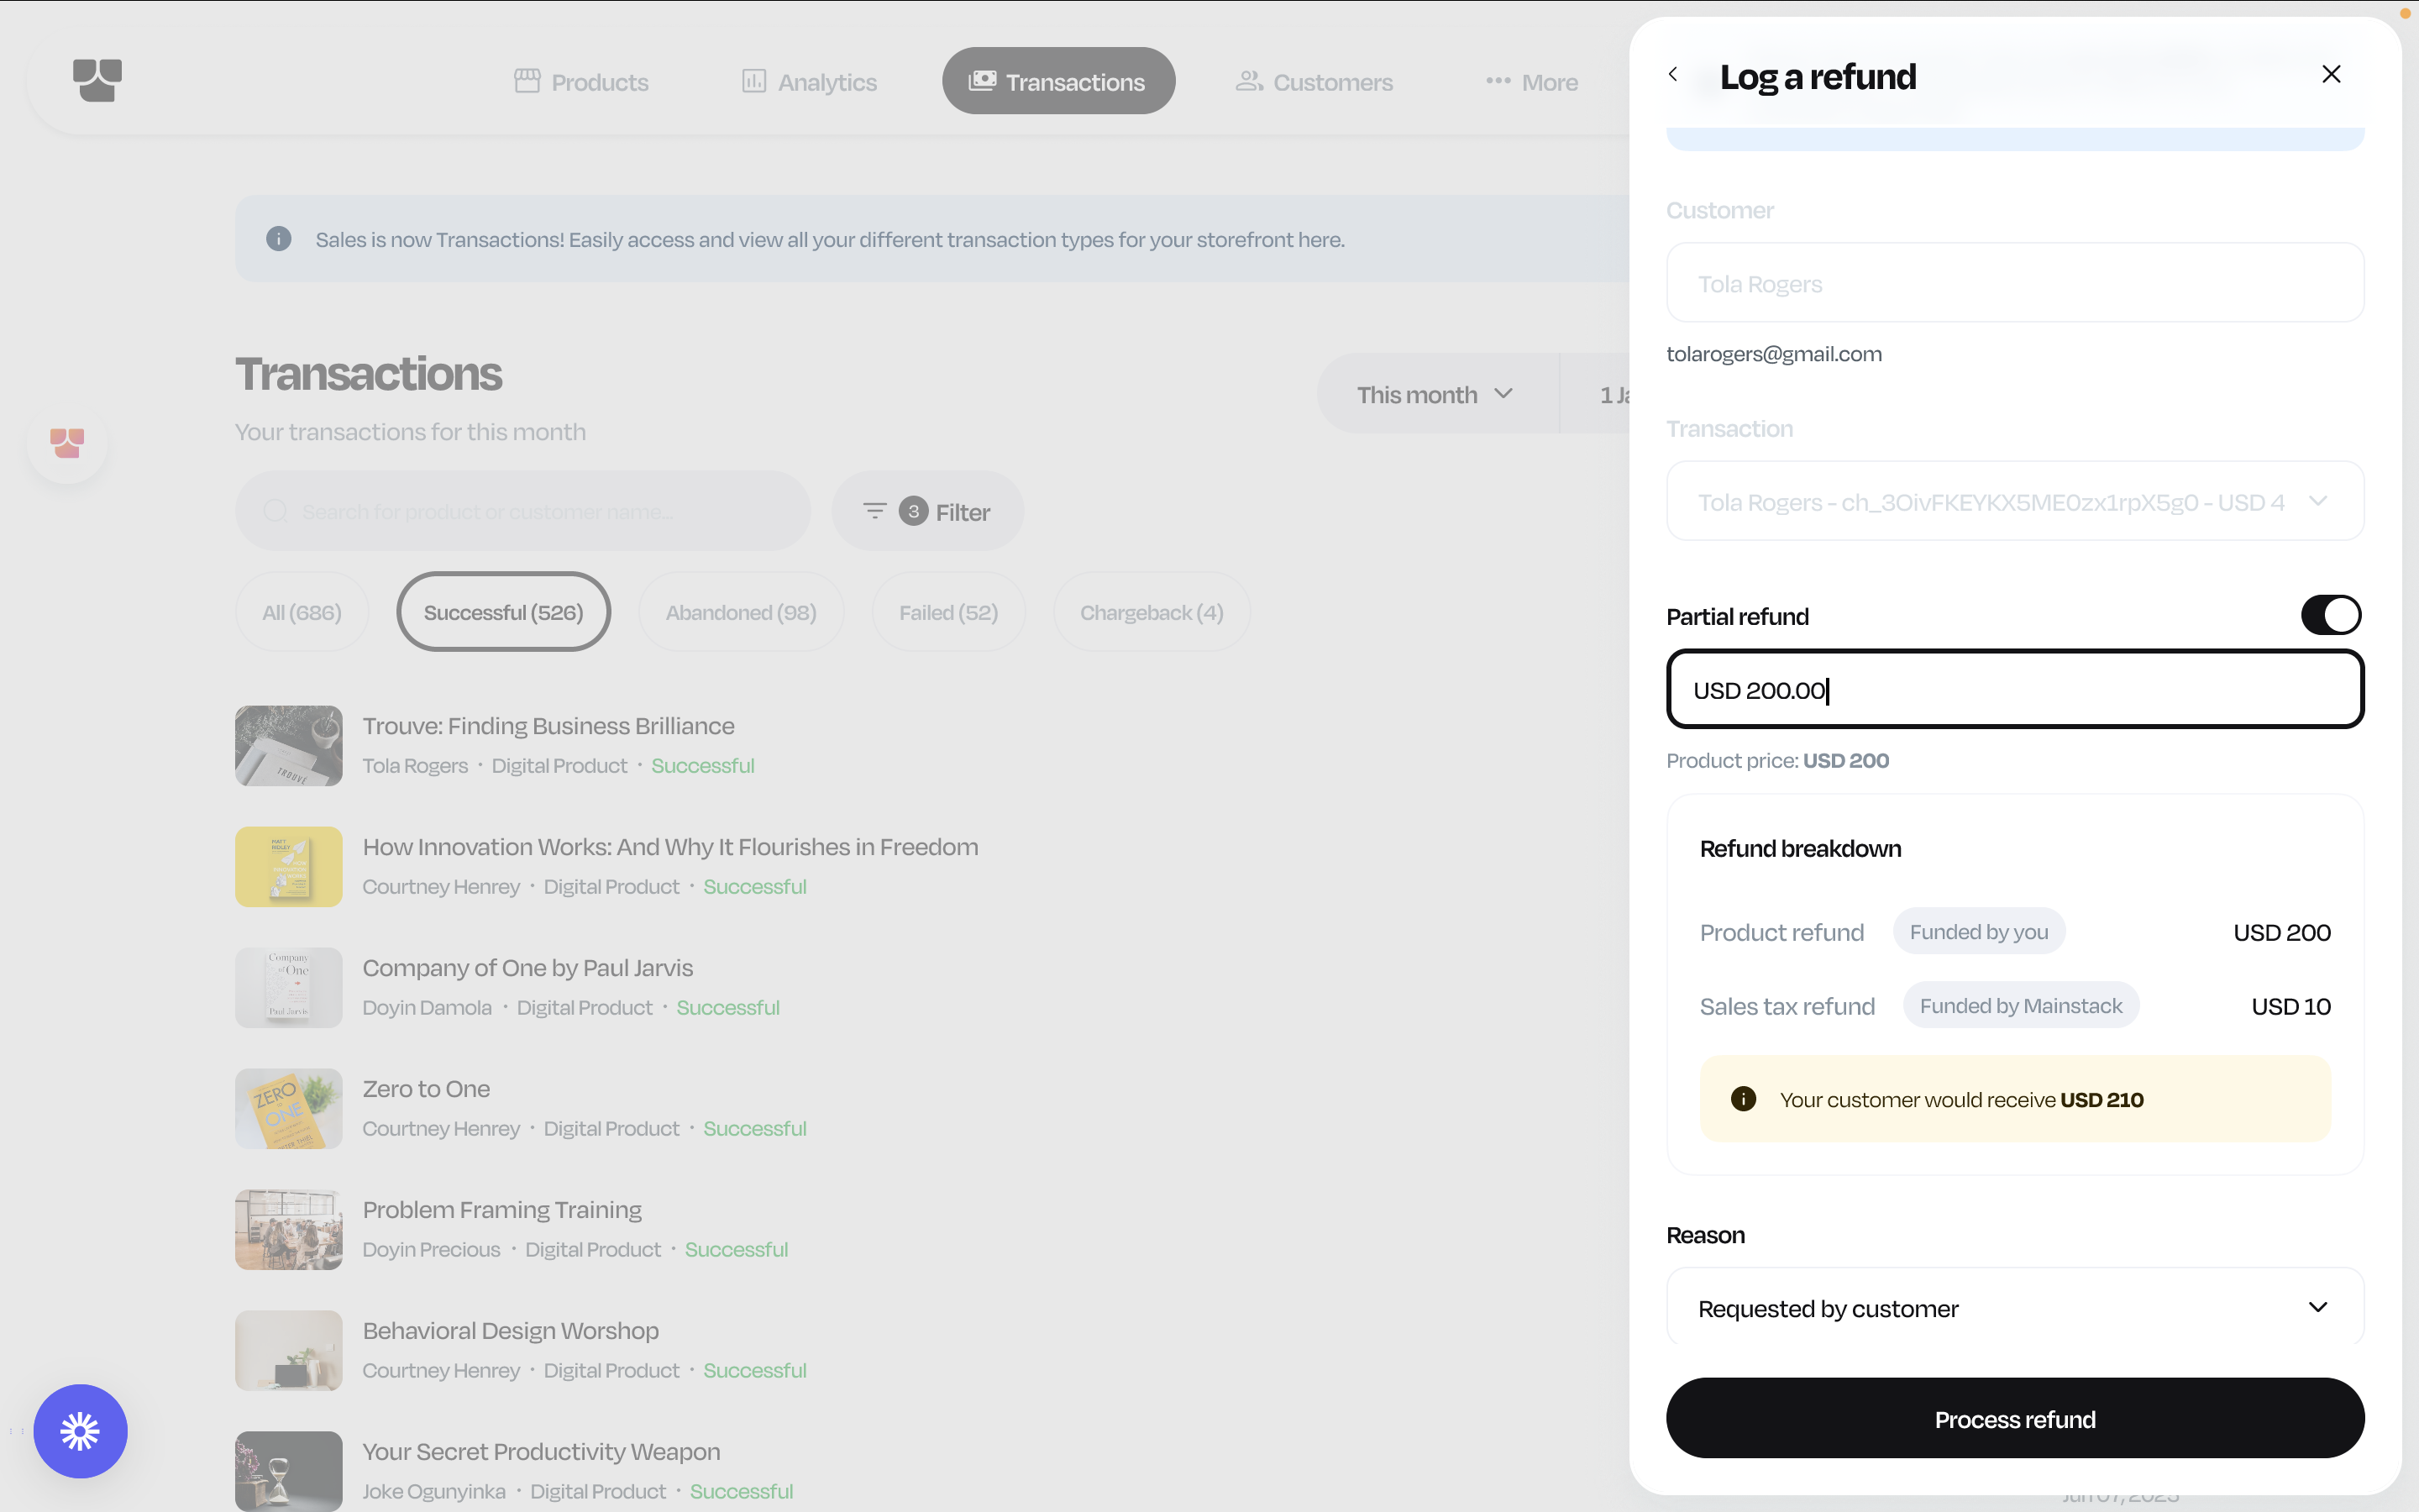
Task: Click the Mainstack logo in top bar
Action: coord(98,80)
